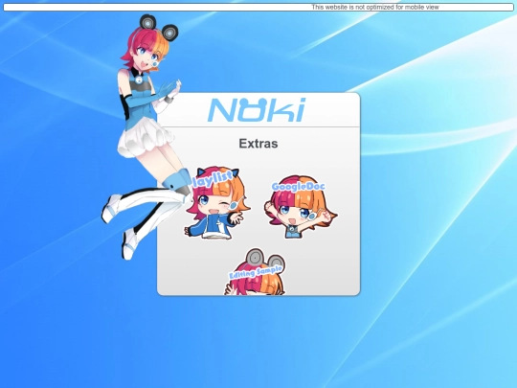This screenshot has width=517, height=388.
Task: Open the Playlist chibi sticker link
Action: (217, 203)
